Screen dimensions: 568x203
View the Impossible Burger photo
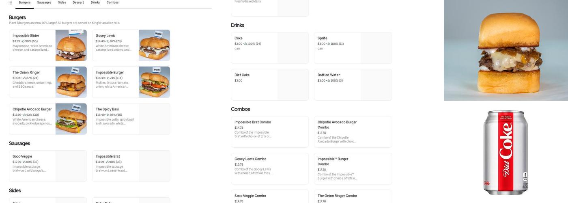154,82
